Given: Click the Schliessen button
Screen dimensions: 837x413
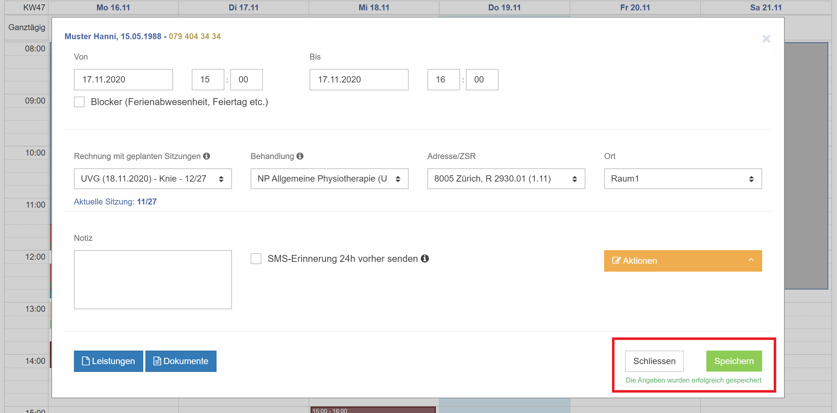Looking at the screenshot, I should [x=654, y=361].
